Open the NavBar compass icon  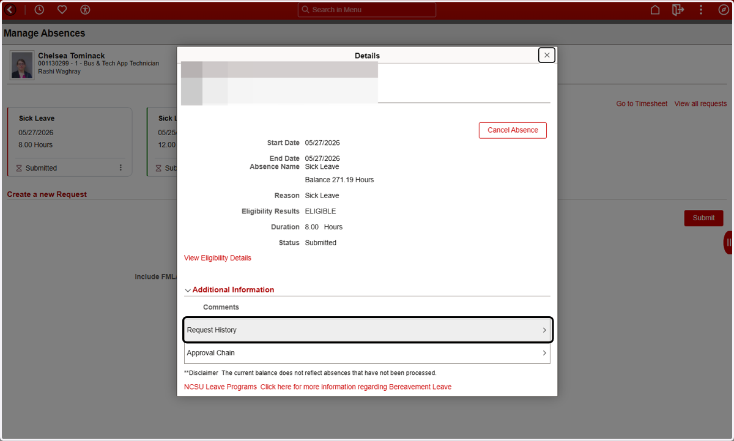723,10
